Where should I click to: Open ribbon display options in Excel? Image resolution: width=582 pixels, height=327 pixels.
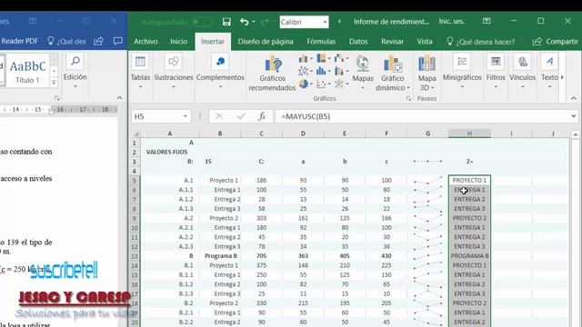pos(487,22)
